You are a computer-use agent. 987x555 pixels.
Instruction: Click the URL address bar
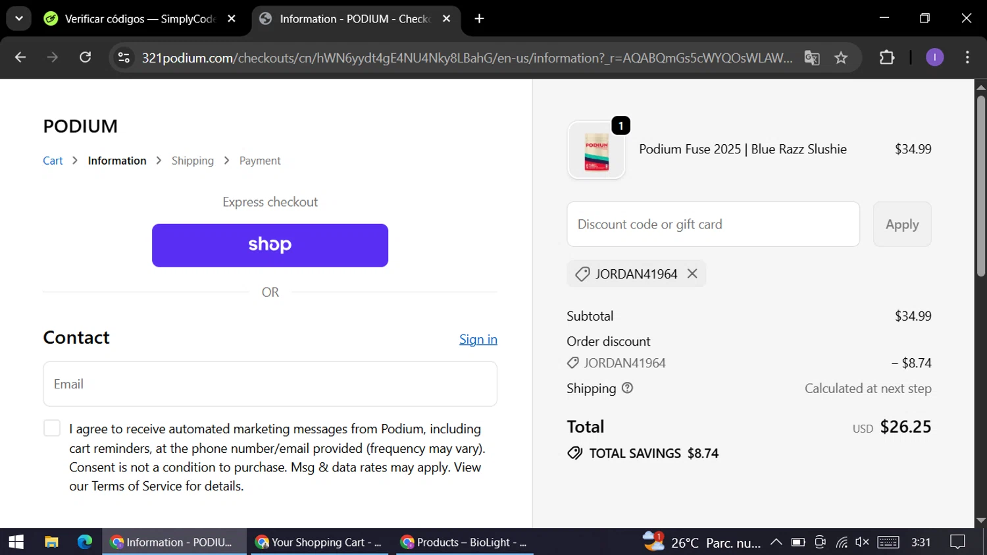(x=467, y=58)
